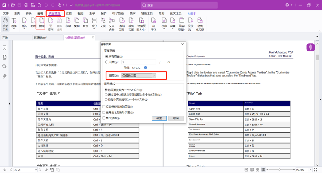Click the zoom slider handle
The height and width of the screenshot is (173, 322).
tap(280, 170)
